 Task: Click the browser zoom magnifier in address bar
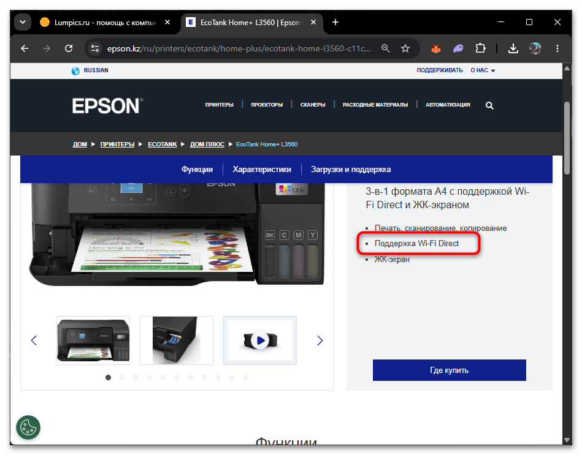pyautogui.click(x=386, y=48)
